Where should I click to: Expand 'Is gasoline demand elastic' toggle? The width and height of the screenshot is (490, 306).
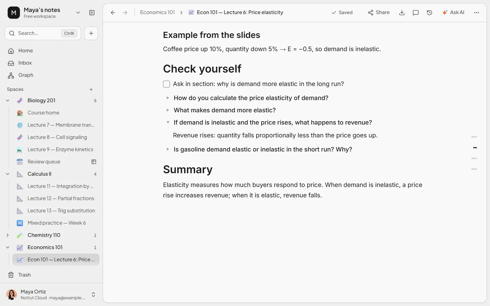pos(168,149)
